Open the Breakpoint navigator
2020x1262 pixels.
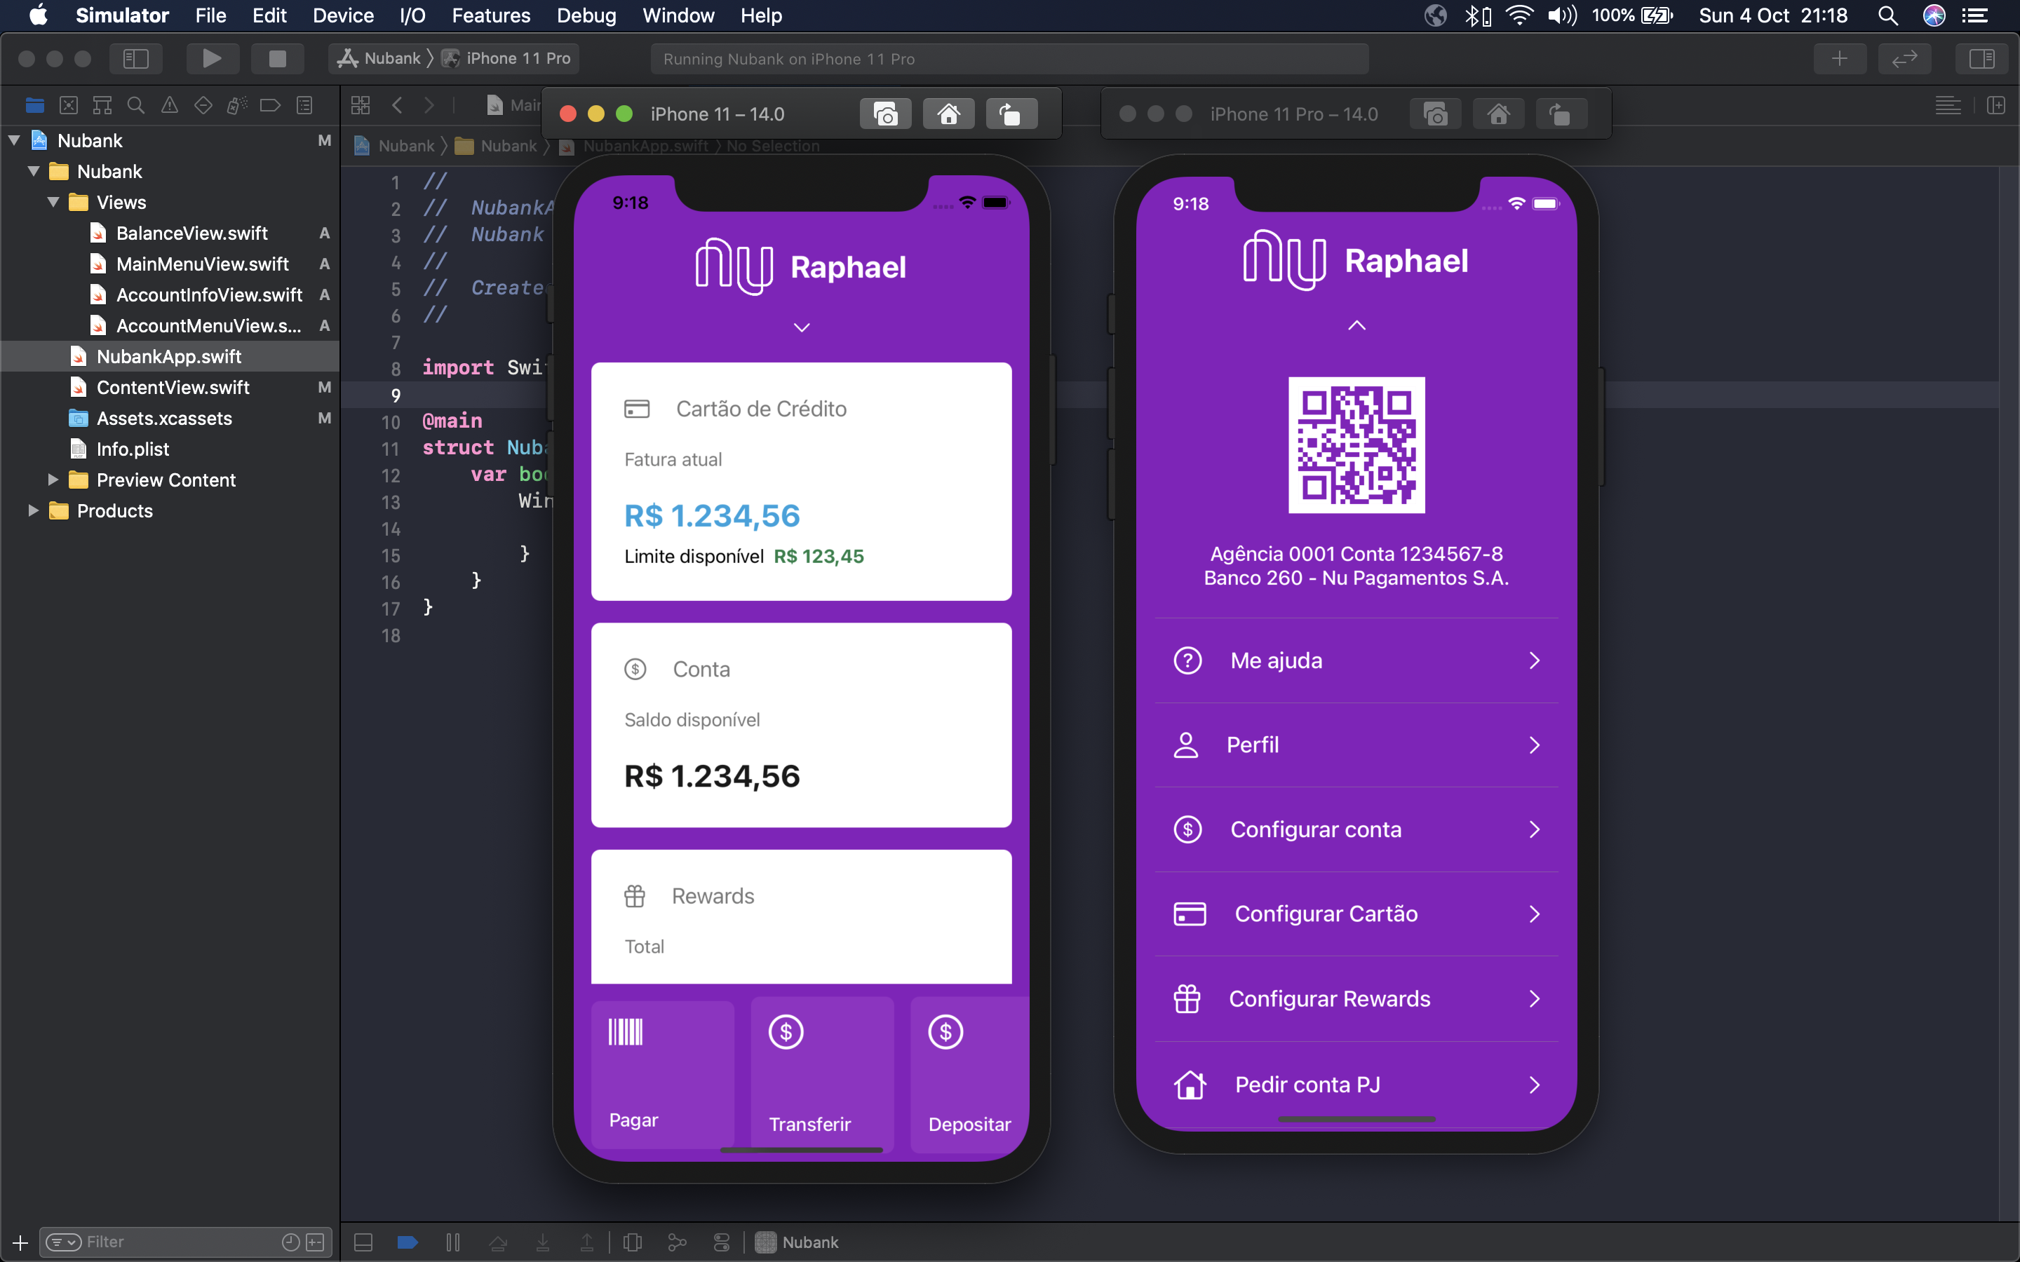pyautogui.click(x=271, y=105)
